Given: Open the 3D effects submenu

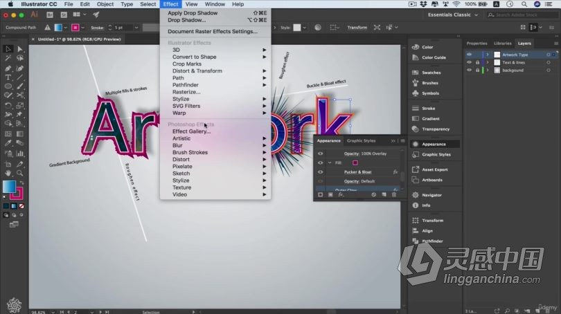Looking at the screenshot, I should click(x=215, y=50).
